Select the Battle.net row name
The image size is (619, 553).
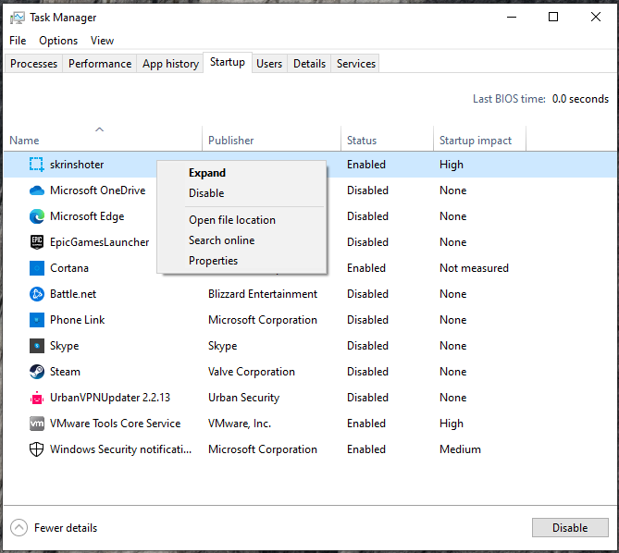point(73,294)
